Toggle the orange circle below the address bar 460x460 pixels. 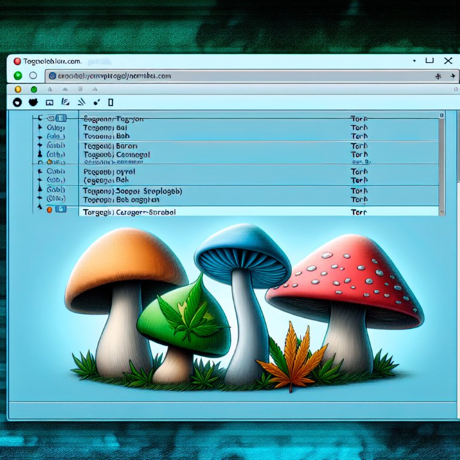click(17, 89)
